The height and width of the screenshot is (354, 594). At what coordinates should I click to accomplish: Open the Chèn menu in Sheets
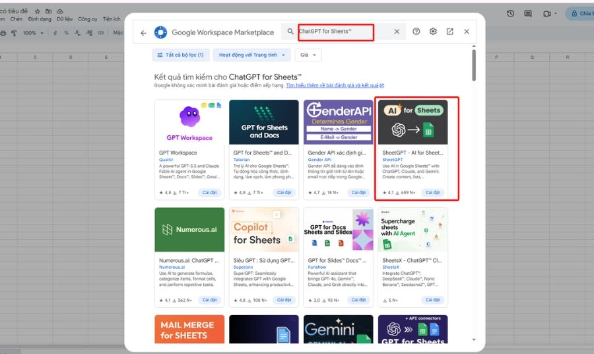(16, 19)
